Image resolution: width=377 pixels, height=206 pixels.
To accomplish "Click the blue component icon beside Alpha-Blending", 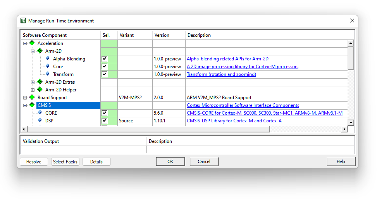I will click(48, 58).
